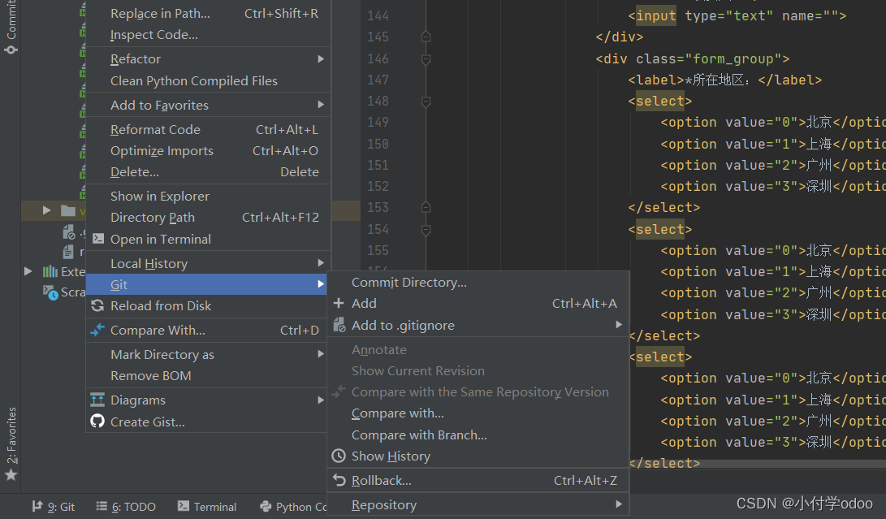Click the Git branch icon in bottom bar
The image size is (886, 519).
(x=37, y=506)
